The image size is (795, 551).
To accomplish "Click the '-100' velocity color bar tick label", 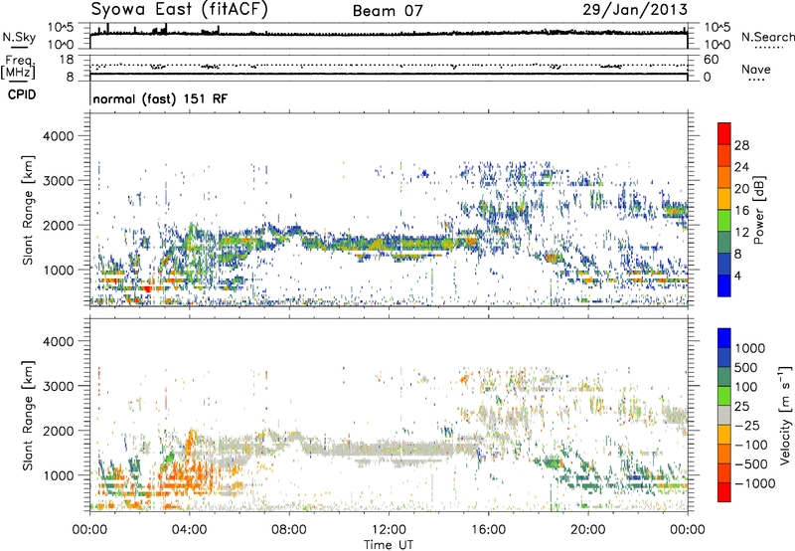I will coord(751,445).
